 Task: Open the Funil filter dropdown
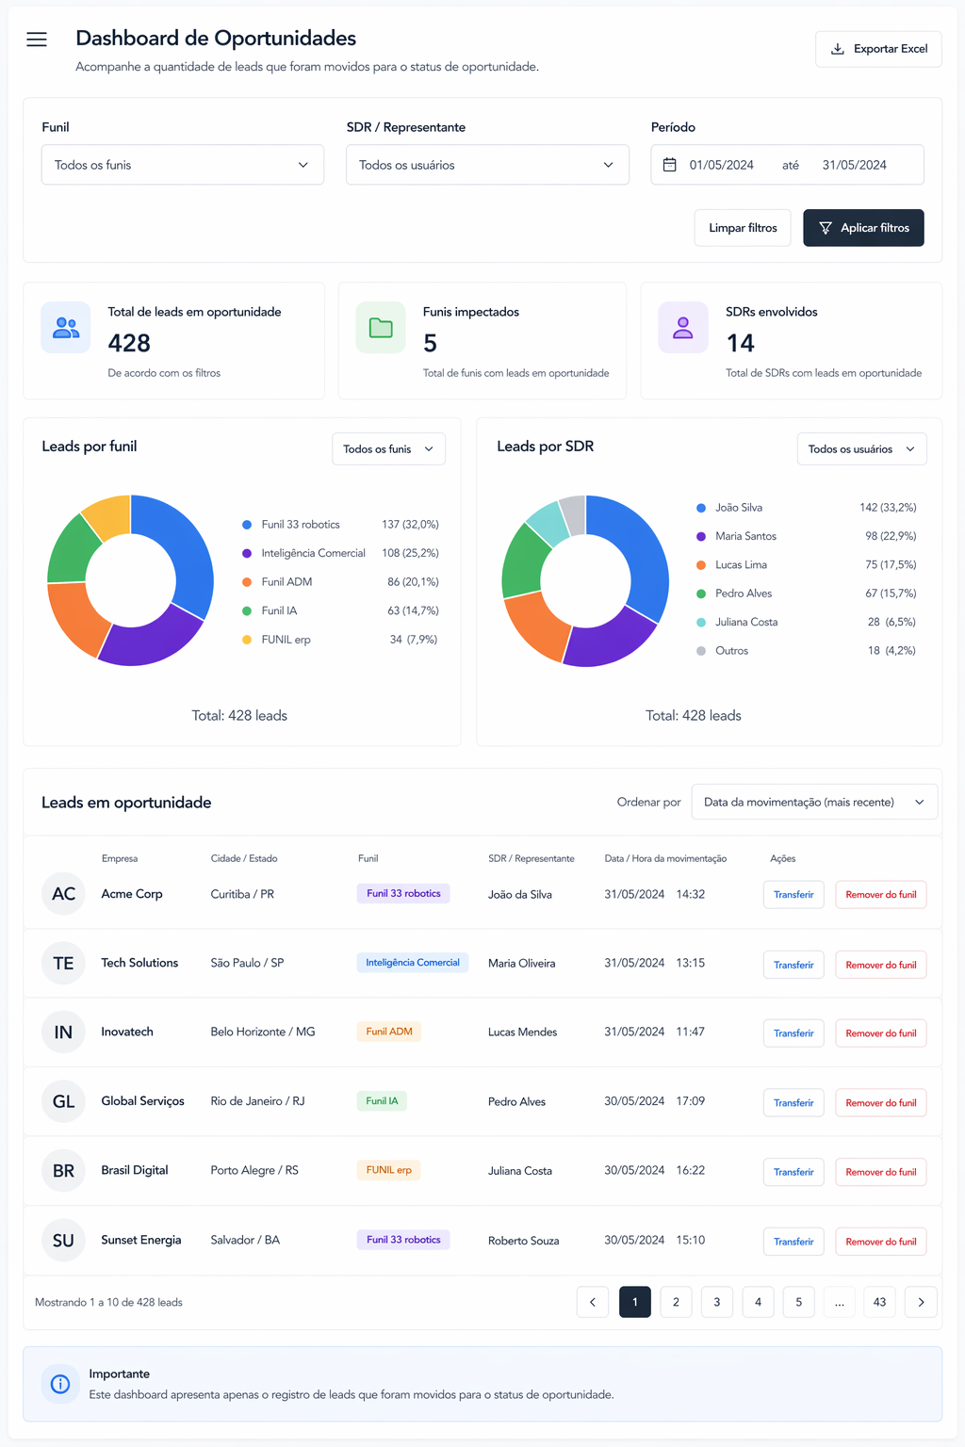click(x=183, y=165)
